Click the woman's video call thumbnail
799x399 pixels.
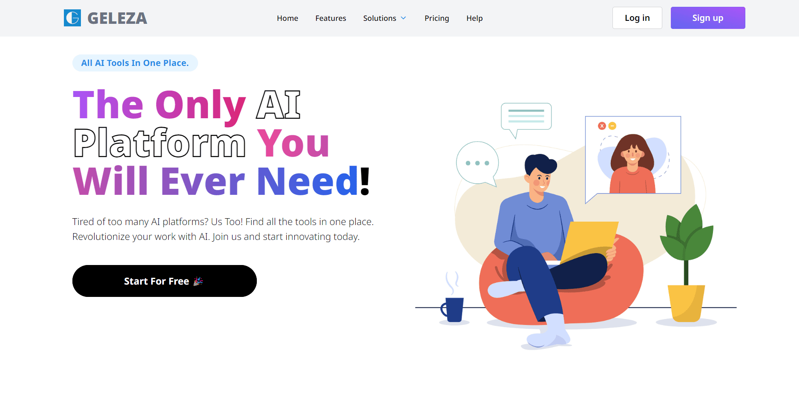[633, 156]
